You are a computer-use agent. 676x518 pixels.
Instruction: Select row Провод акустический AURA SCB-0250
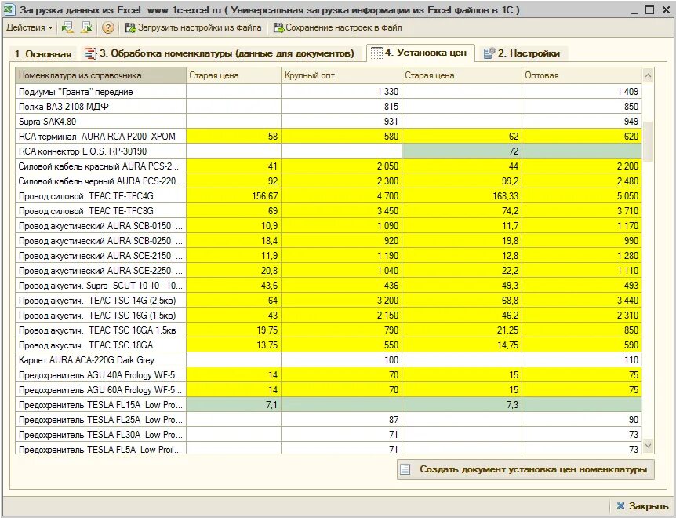pos(329,241)
